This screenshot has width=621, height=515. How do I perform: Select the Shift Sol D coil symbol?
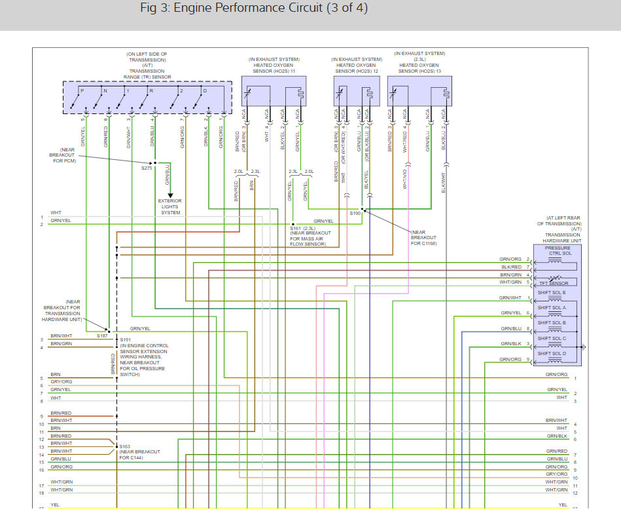pos(554,360)
